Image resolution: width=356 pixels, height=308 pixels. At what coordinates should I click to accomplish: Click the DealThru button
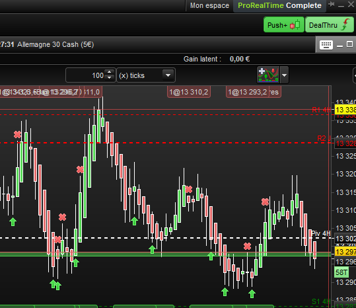pos(329,24)
